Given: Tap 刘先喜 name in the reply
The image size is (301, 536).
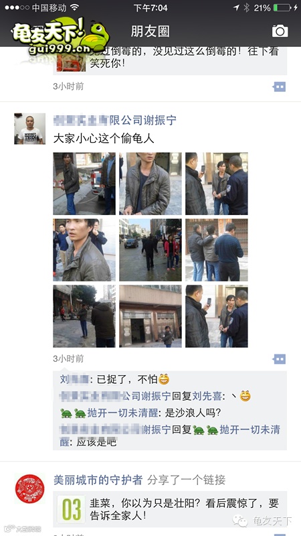Looking at the screenshot, I should pos(207,396).
